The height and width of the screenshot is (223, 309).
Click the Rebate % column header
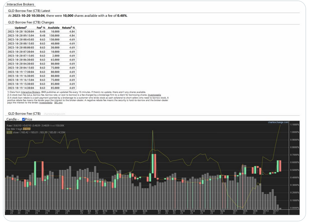pos(68,28)
